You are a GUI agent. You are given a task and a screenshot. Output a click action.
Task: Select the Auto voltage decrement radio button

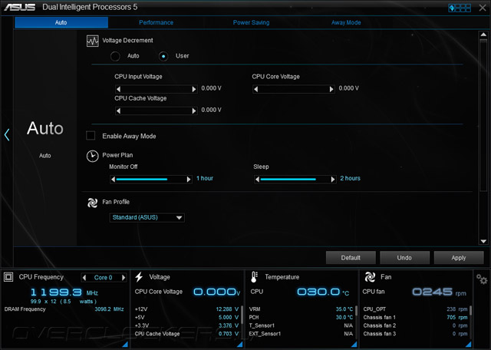pyautogui.click(x=115, y=56)
